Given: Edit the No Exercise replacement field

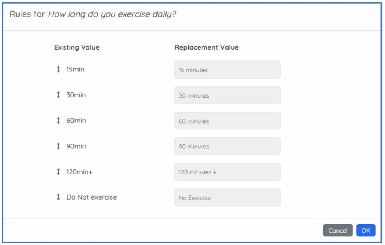Looking at the screenshot, I should point(227,198).
